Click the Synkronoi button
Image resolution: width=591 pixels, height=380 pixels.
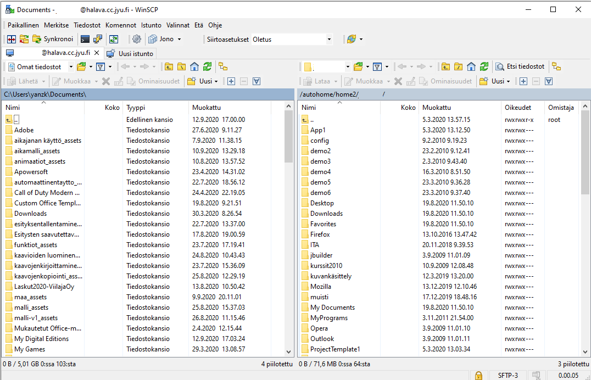pos(53,39)
